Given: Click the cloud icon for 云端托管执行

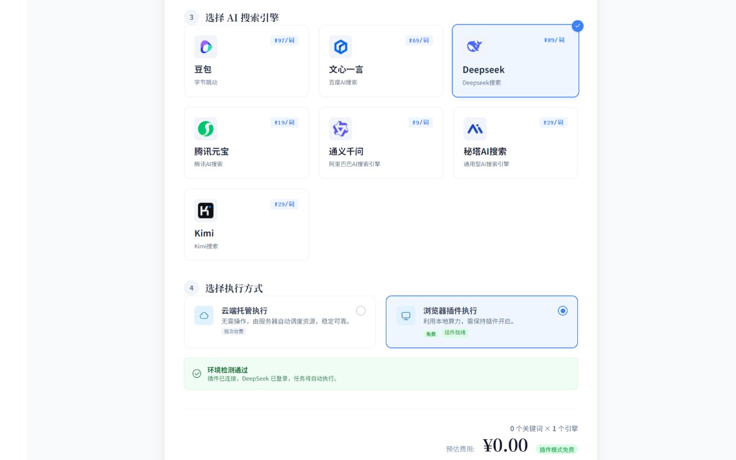Looking at the screenshot, I should 204,315.
